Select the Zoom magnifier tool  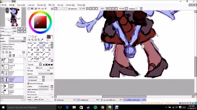(33, 40)
